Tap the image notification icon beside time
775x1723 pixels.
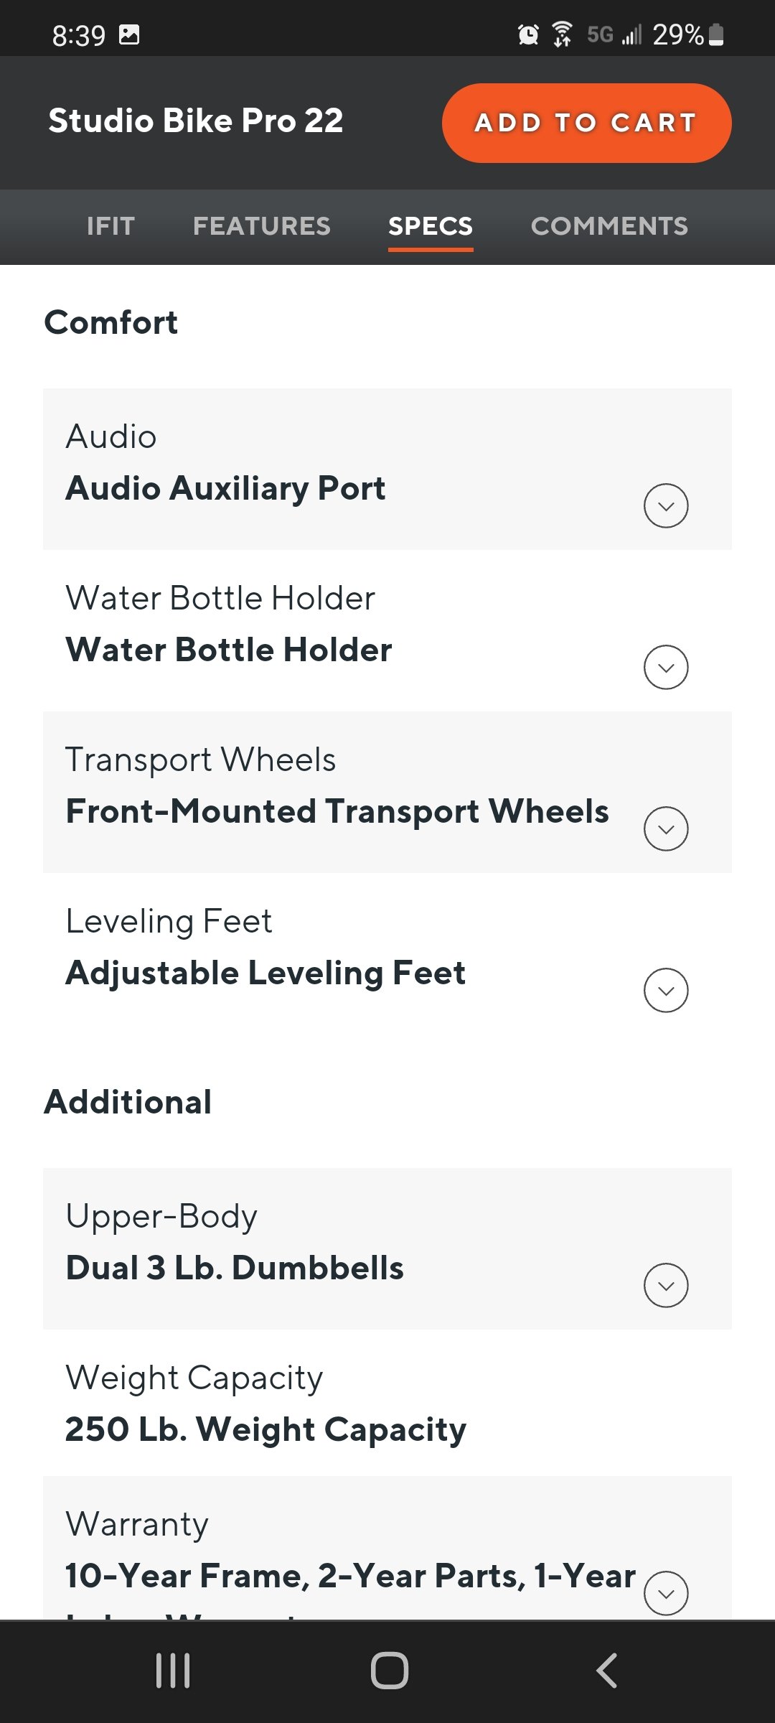coord(129,34)
